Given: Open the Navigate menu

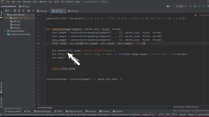Looking at the screenshot, I should 27,2.
